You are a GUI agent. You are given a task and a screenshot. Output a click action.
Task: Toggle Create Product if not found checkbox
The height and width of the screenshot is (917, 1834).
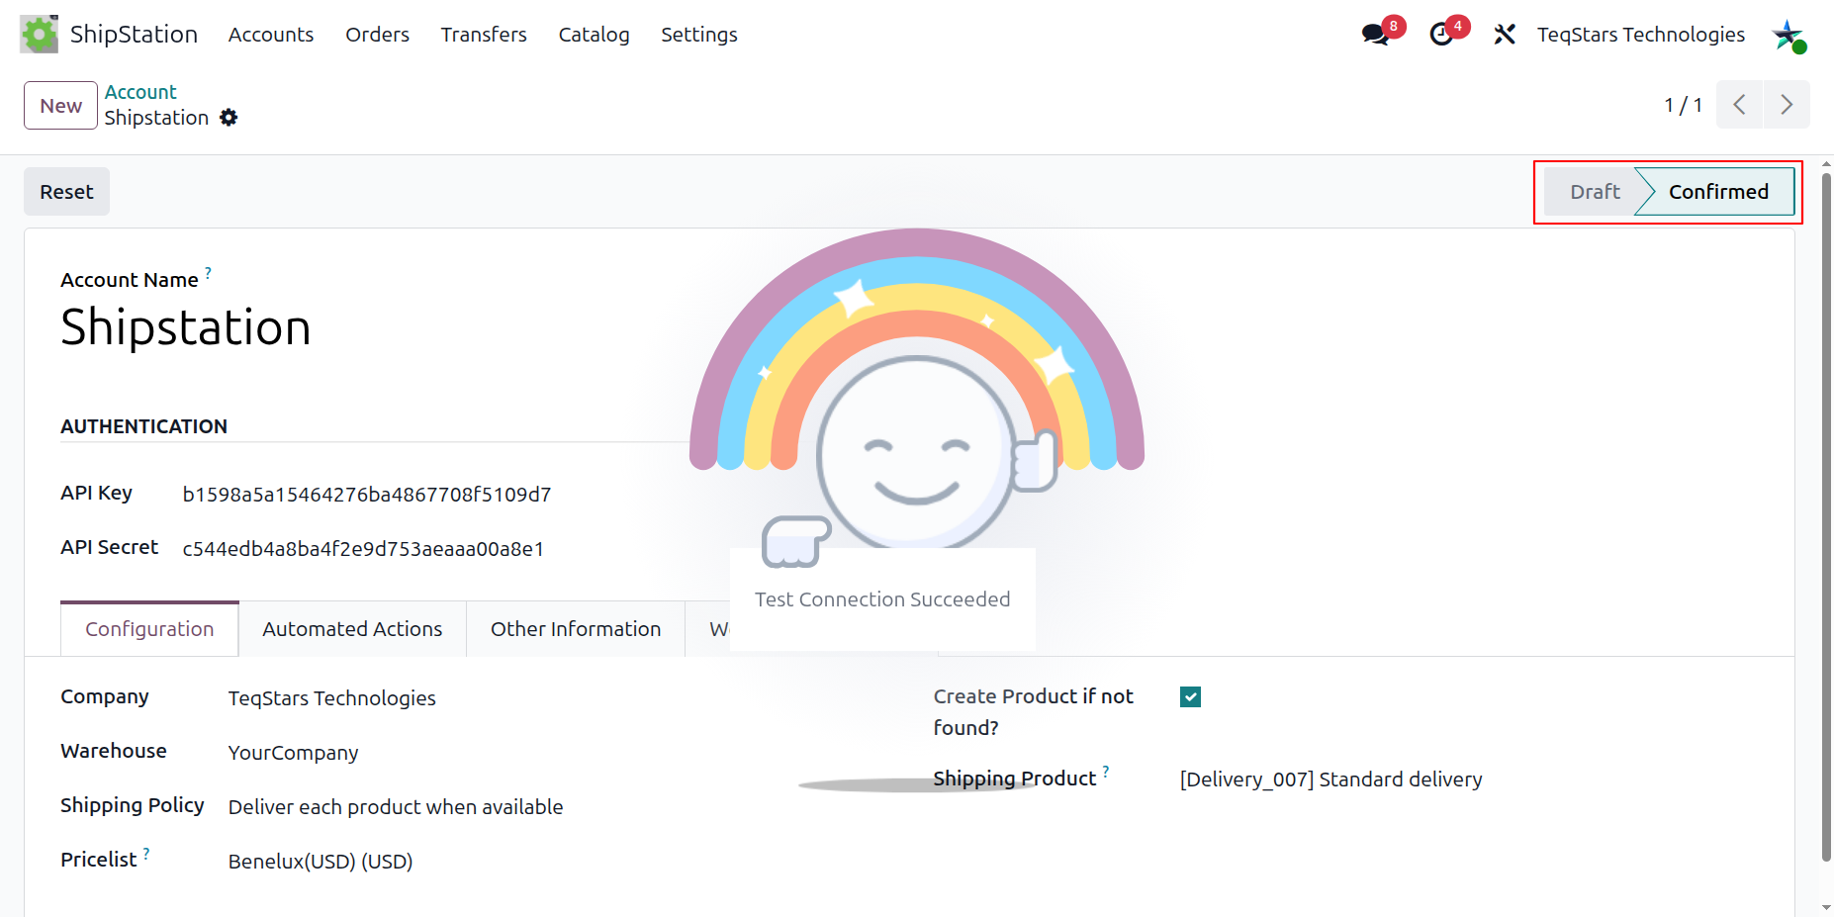[x=1190, y=697]
